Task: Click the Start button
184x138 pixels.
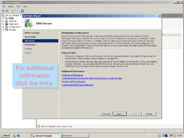Action: (x=5, y=136)
